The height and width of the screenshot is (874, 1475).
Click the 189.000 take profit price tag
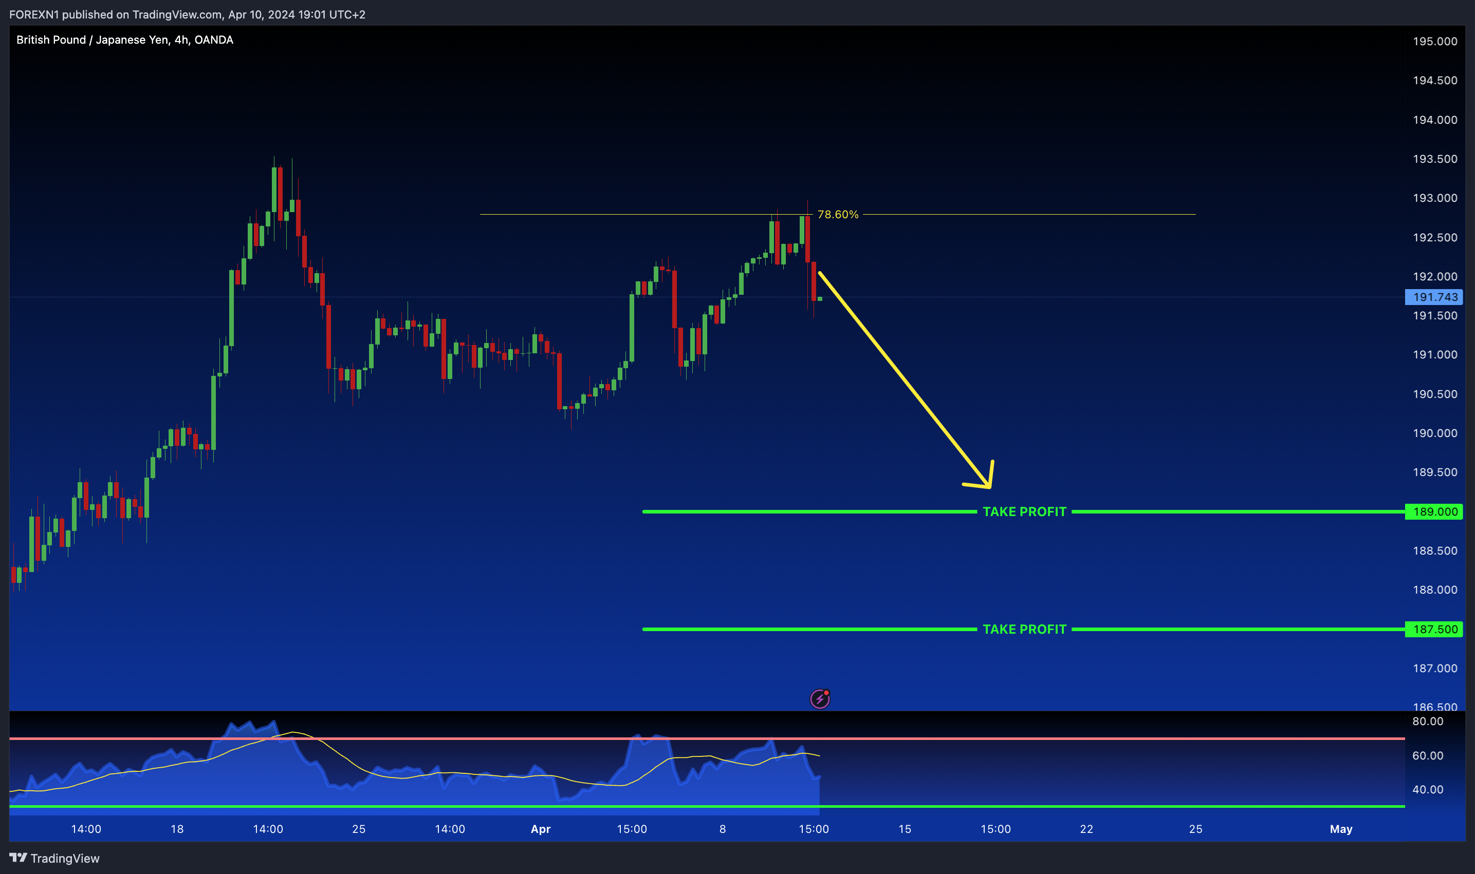coord(1435,511)
